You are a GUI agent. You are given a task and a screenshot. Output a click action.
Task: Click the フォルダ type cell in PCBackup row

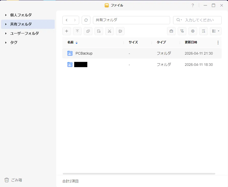(x=164, y=53)
